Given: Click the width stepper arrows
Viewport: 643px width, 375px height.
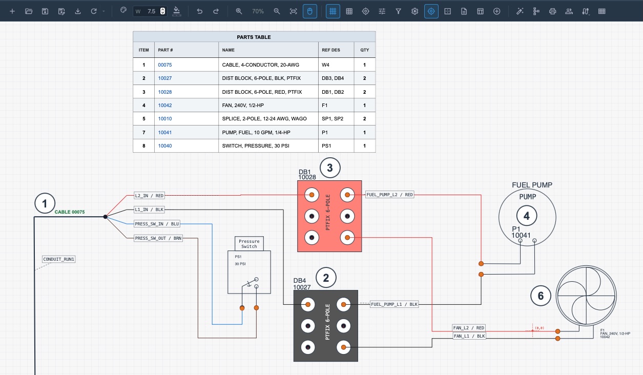Looking at the screenshot, I should click(x=163, y=11).
